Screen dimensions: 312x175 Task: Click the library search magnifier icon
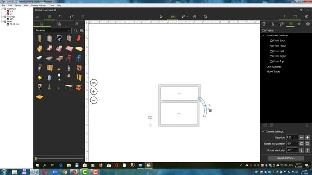coord(75,30)
